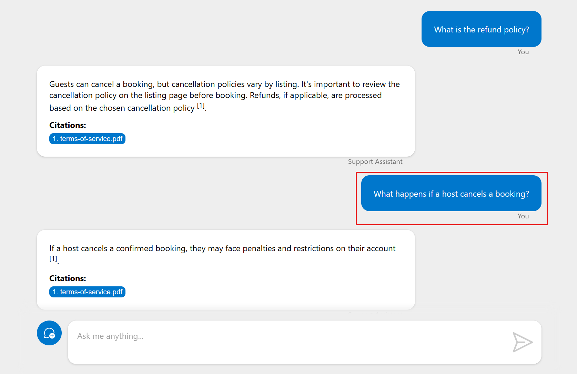Screen dimensions: 577x374
Task: Open terms-of-service.pdf citation under the refund policy answer
Action: (87, 139)
